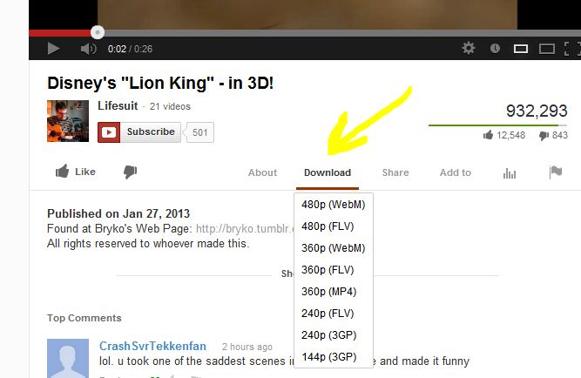The image size is (581, 378).
Task: Open the Share tab
Action: (395, 172)
